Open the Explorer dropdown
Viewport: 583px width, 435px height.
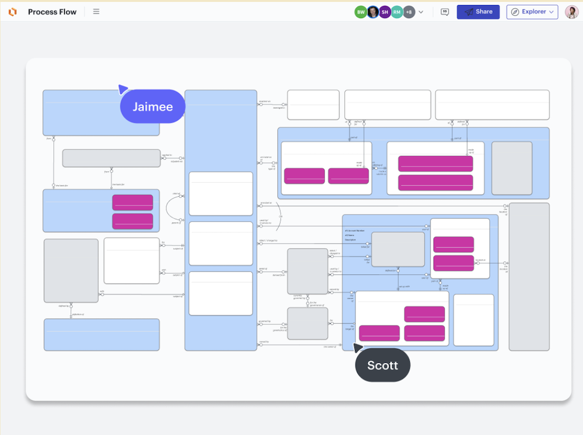pyautogui.click(x=532, y=12)
